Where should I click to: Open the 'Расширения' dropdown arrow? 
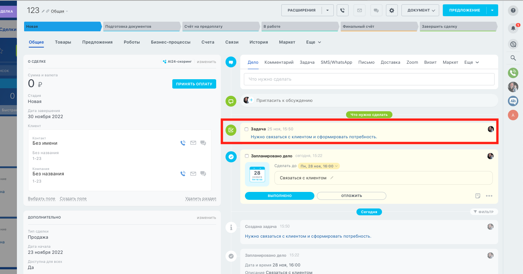(327, 10)
